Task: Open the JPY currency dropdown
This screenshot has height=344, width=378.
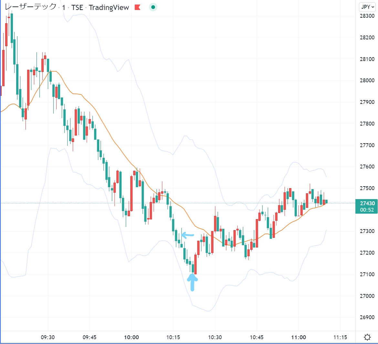Action: click(x=368, y=7)
